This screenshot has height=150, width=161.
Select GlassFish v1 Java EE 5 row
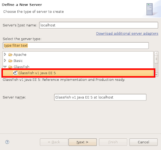click(78, 73)
